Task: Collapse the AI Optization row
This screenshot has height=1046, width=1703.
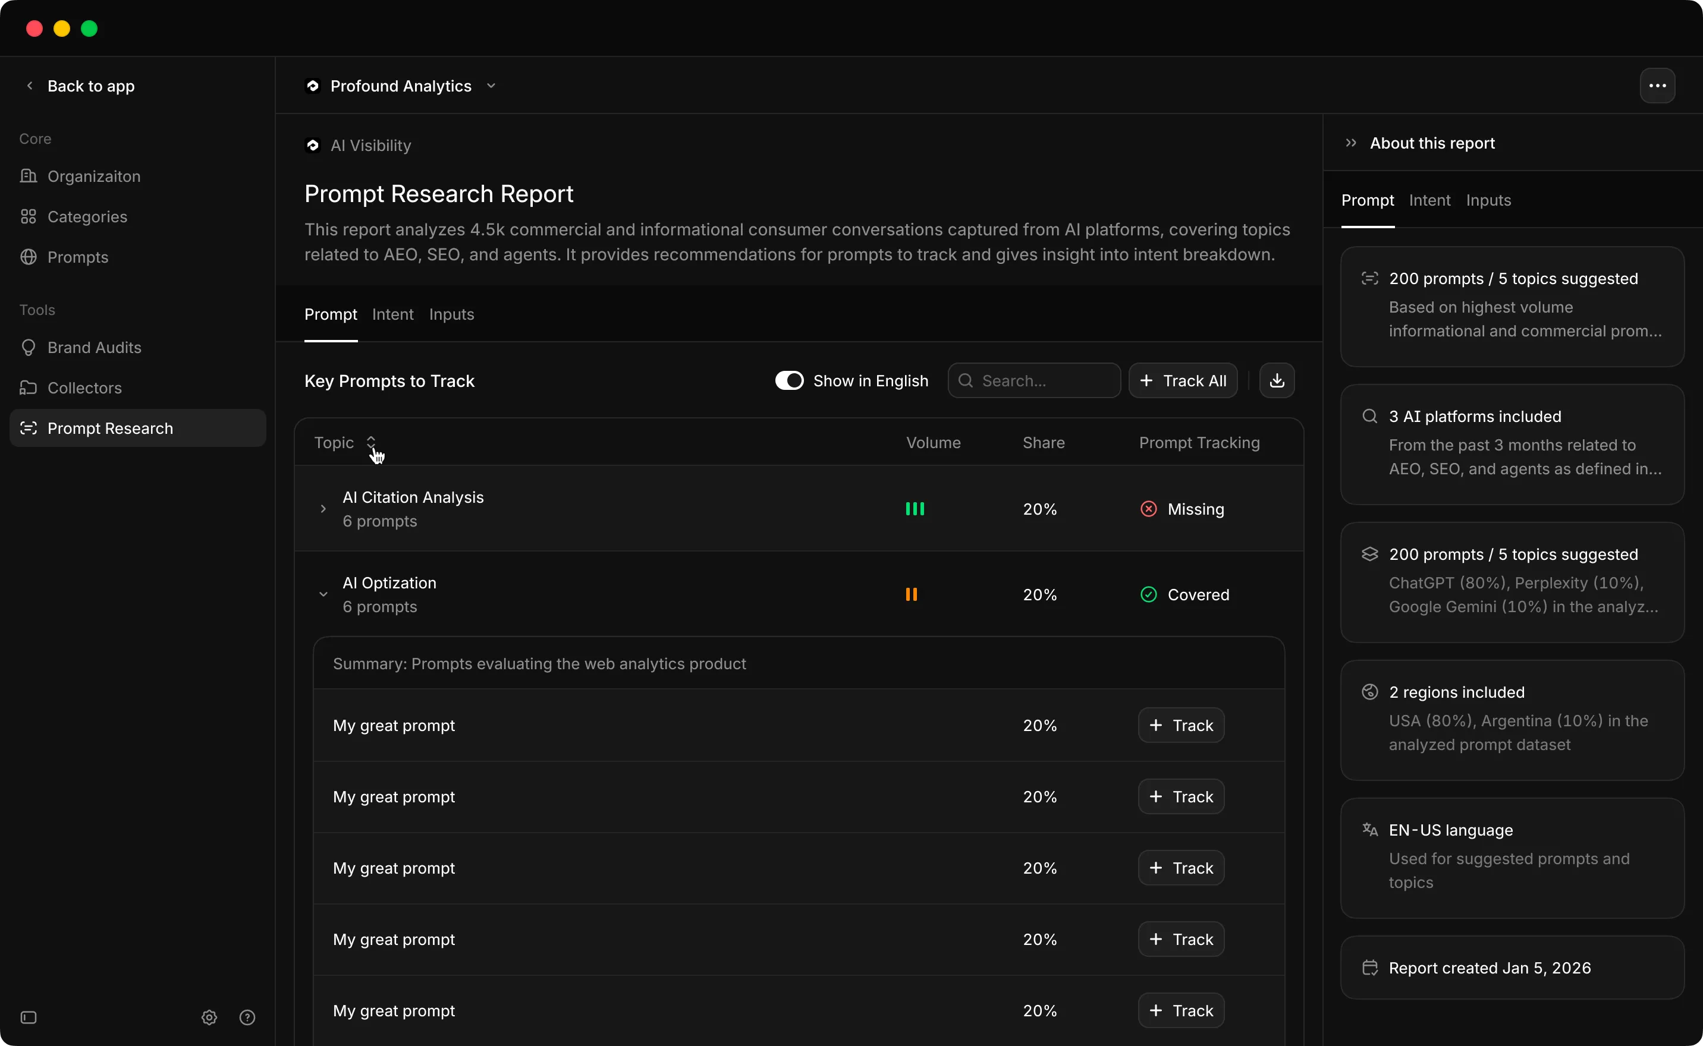Action: coord(323,595)
